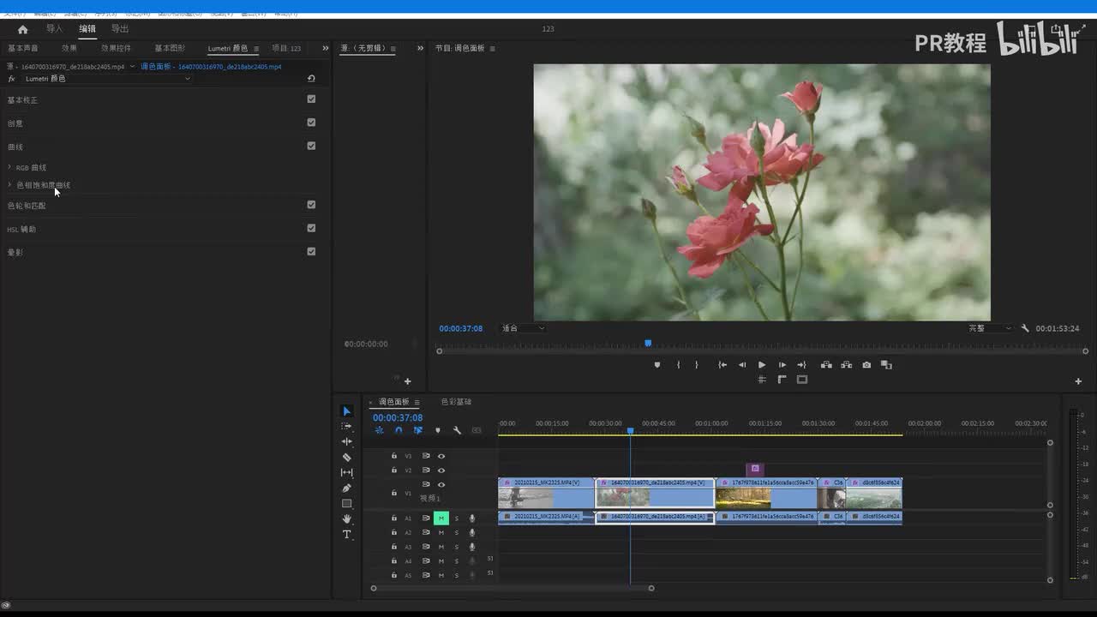Select the Pen tool

coord(346,488)
